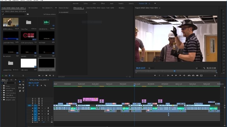Click Mark Out in Program monitor
The width and height of the screenshot is (227, 127).
pos(163,76)
